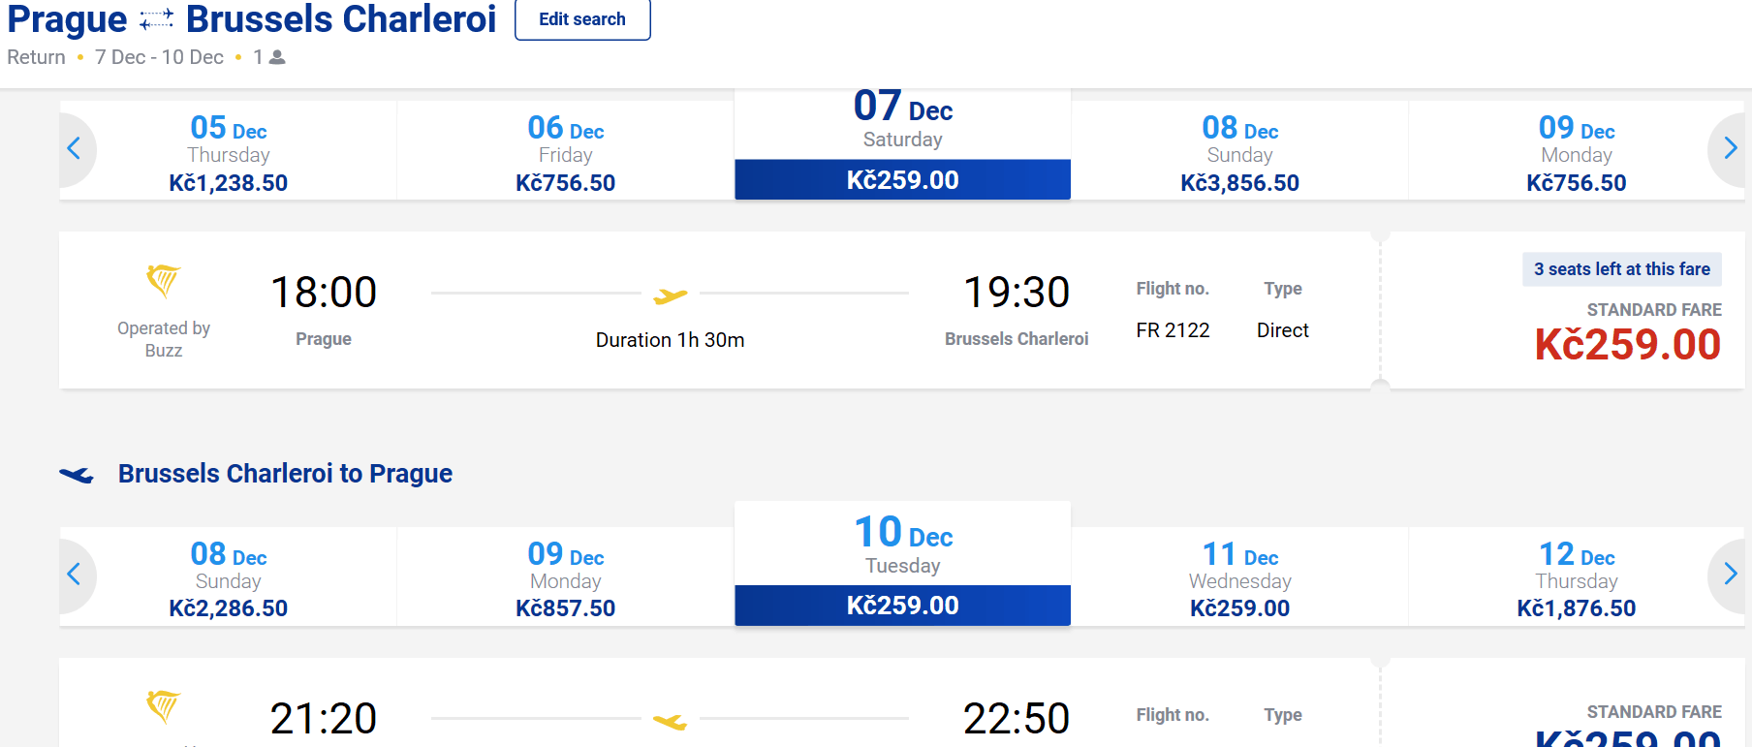Pick 09 Dec Monday outbound date
The height and width of the screenshot is (747, 1752).
click(1576, 153)
